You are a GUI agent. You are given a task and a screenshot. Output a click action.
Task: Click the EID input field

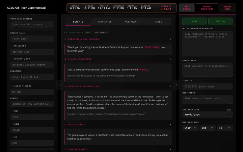32,143
